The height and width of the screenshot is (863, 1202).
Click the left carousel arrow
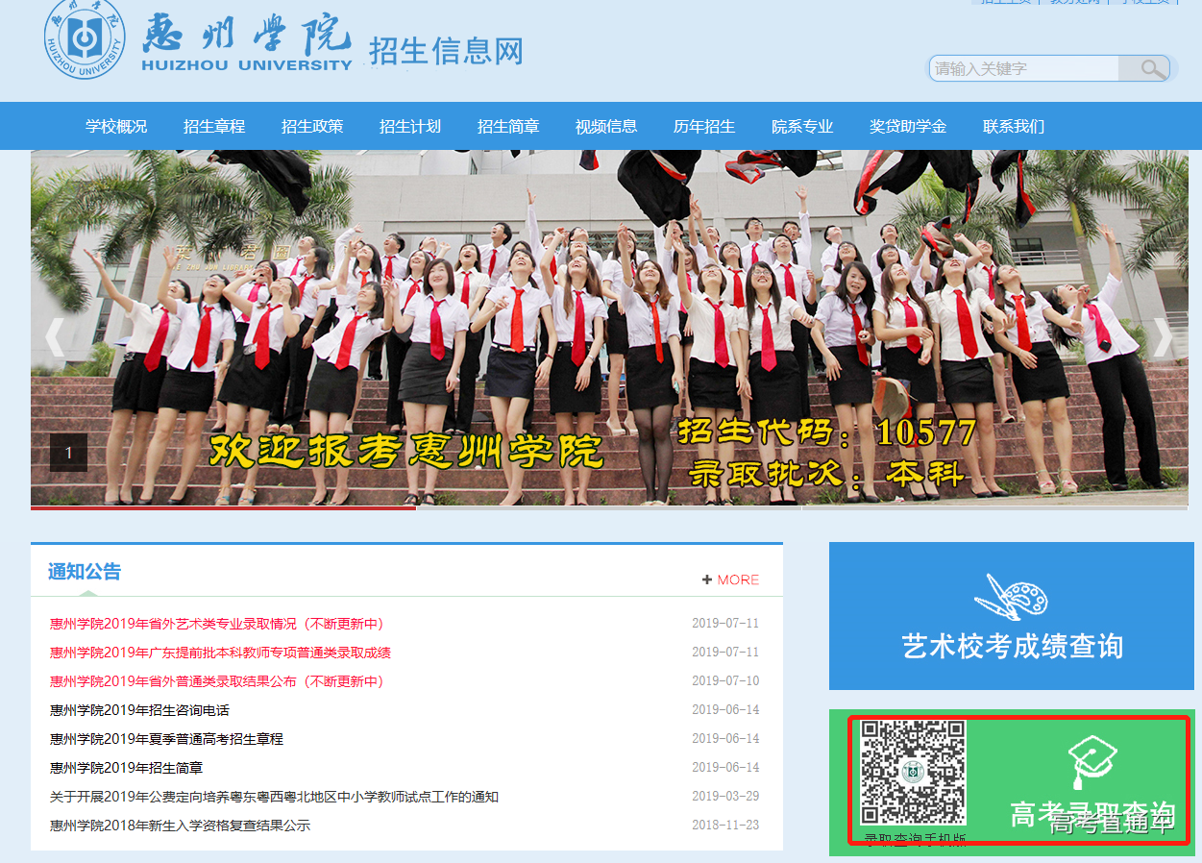click(x=53, y=337)
